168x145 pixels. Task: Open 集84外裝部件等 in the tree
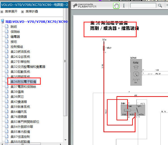tap(22, 127)
